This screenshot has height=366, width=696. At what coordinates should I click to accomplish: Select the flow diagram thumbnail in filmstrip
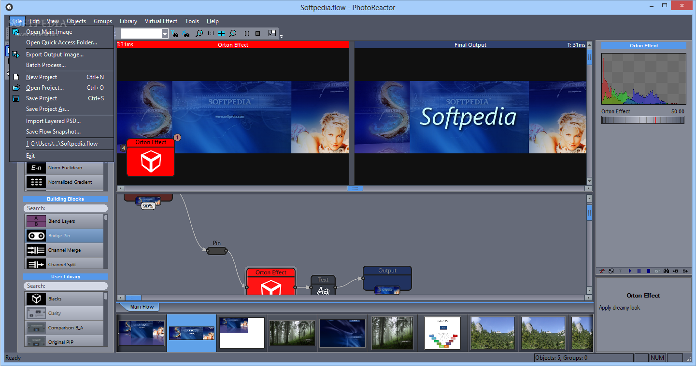coord(442,333)
